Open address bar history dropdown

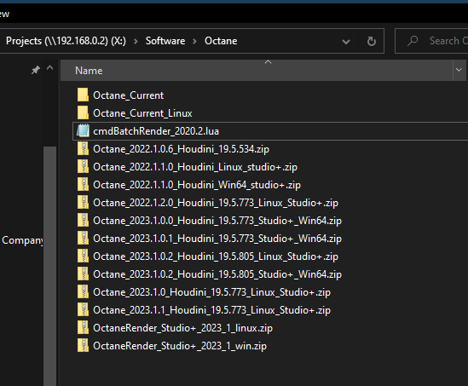346,42
